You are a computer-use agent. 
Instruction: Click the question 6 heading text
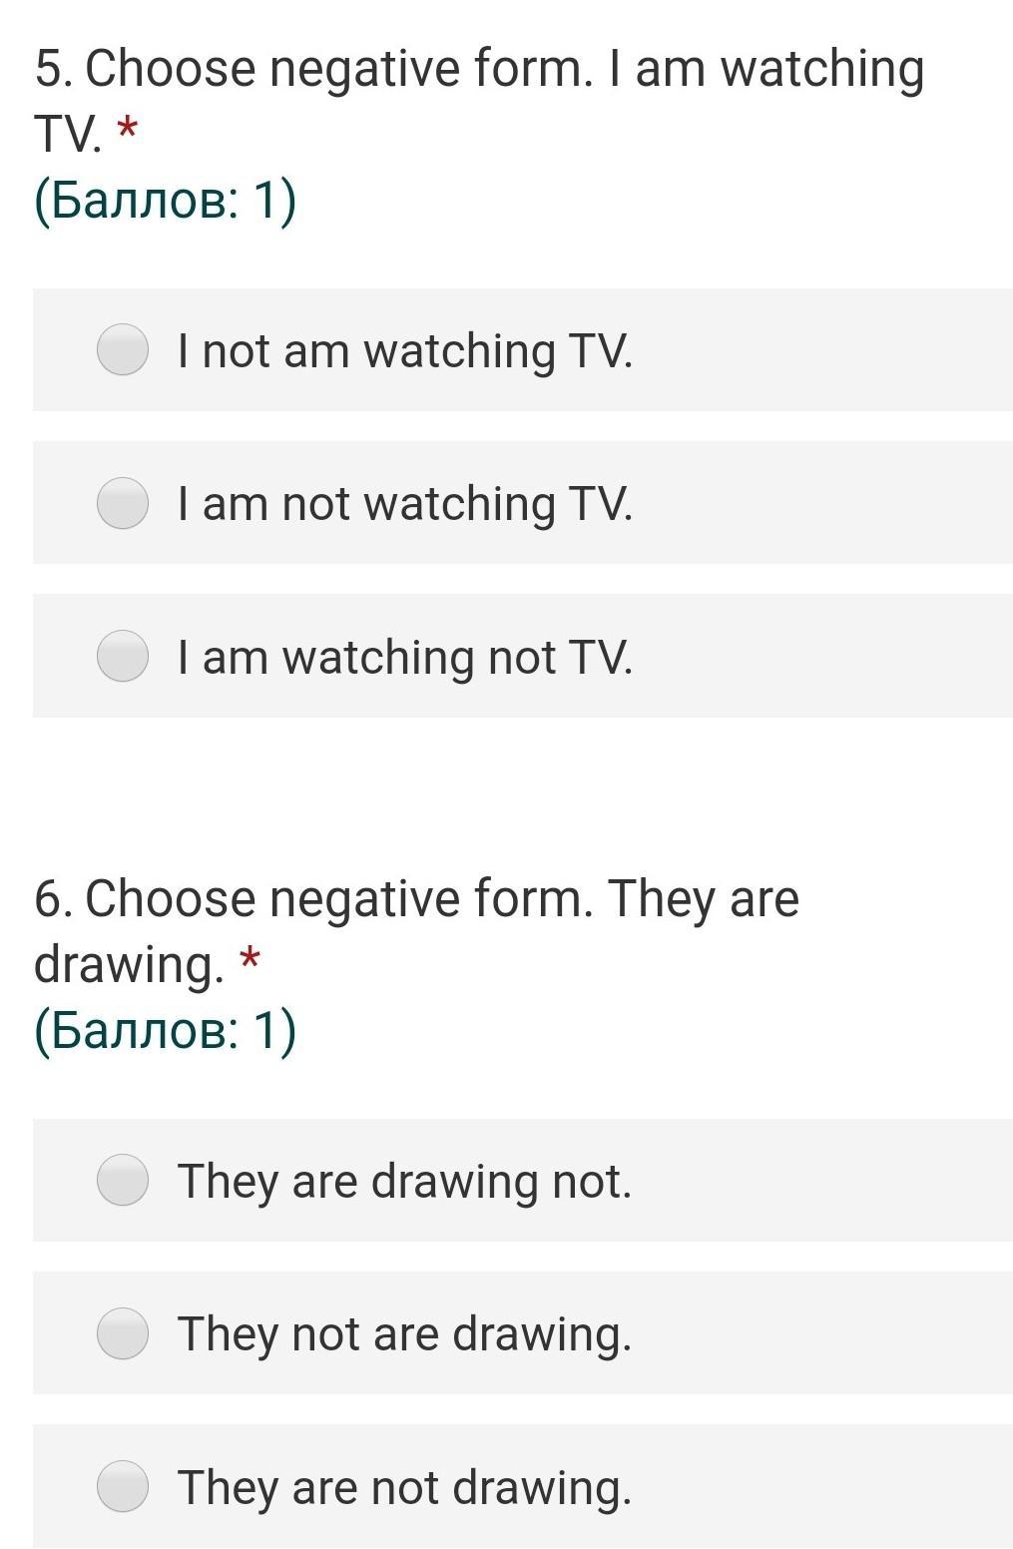(x=417, y=930)
